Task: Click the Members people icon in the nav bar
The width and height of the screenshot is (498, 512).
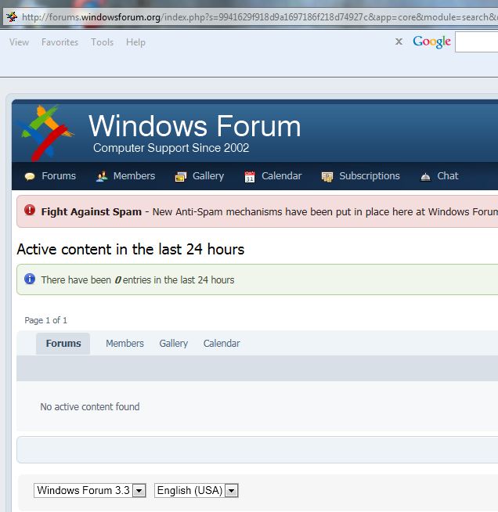Action: coord(102,176)
